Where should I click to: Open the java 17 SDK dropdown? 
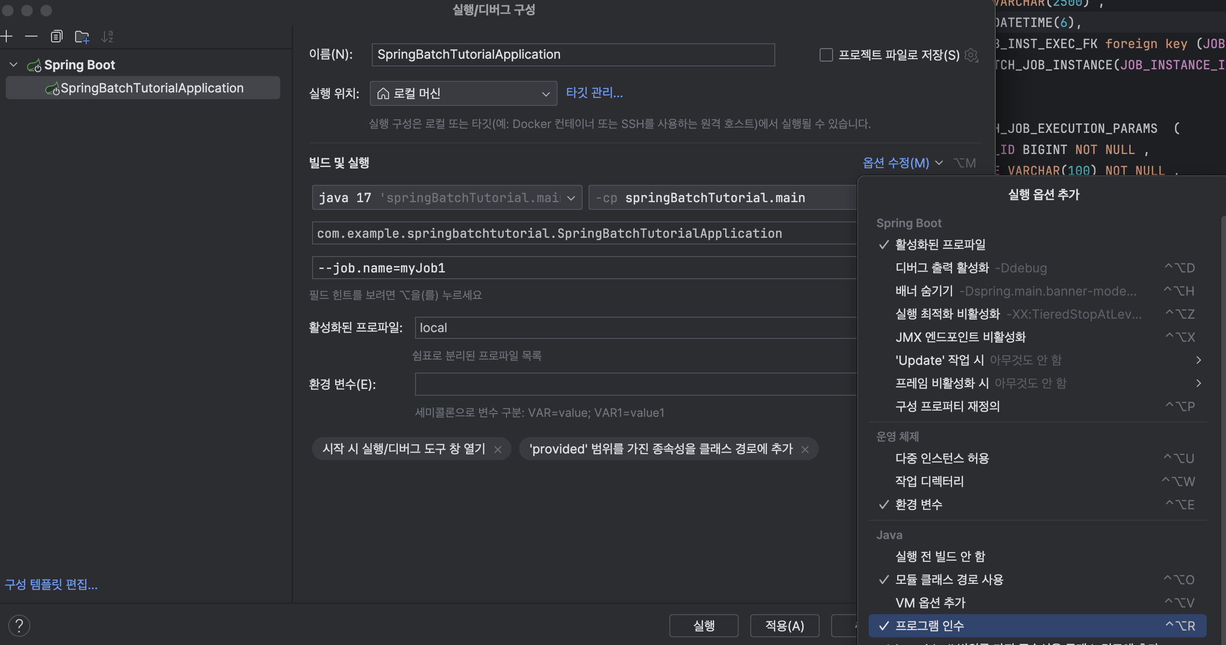pyautogui.click(x=571, y=198)
